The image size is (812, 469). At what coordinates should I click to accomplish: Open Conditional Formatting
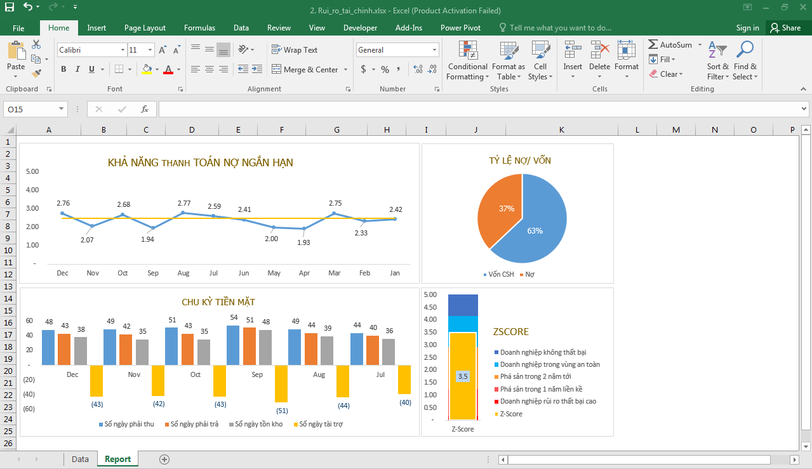tap(468, 61)
